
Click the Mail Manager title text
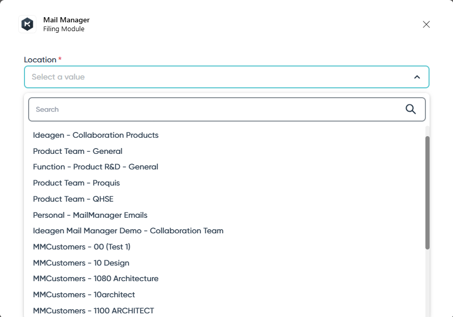(66, 20)
